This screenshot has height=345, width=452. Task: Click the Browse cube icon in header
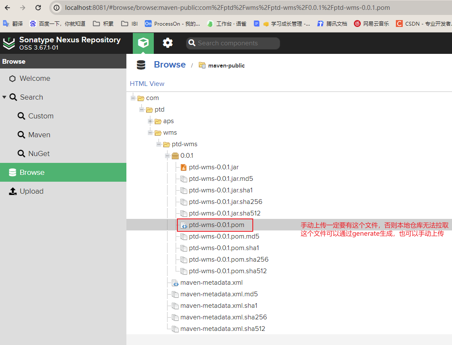143,43
